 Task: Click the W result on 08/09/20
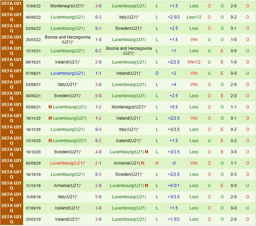tap(157, 163)
